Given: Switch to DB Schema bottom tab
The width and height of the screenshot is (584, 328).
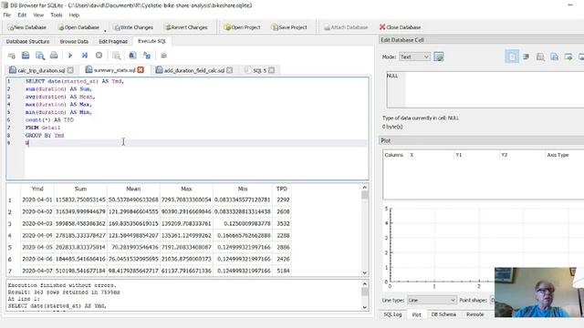Looking at the screenshot, I should point(443,314).
